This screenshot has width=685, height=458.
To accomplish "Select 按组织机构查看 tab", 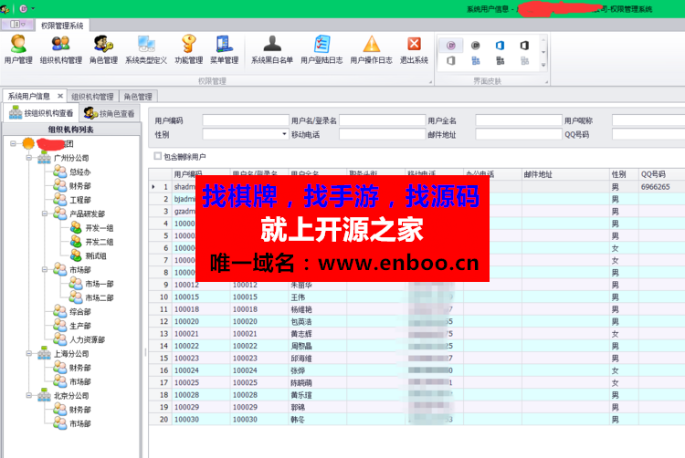I will (41, 113).
